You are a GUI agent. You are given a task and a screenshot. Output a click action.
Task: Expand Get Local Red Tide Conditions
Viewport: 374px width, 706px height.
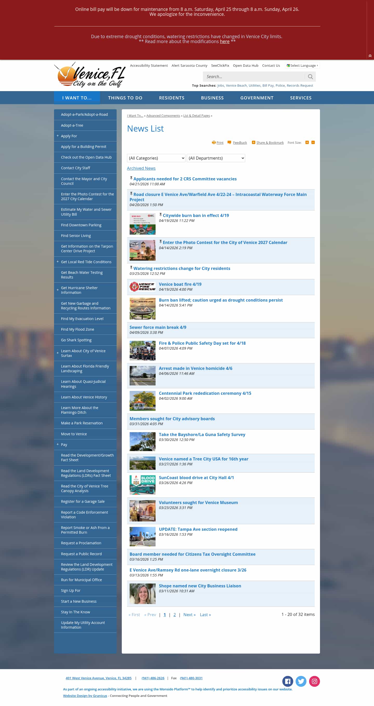(x=58, y=262)
